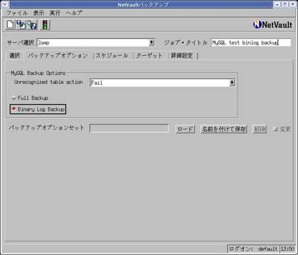
Task: Select the Binary Log Backup option
Action: tap(38, 109)
